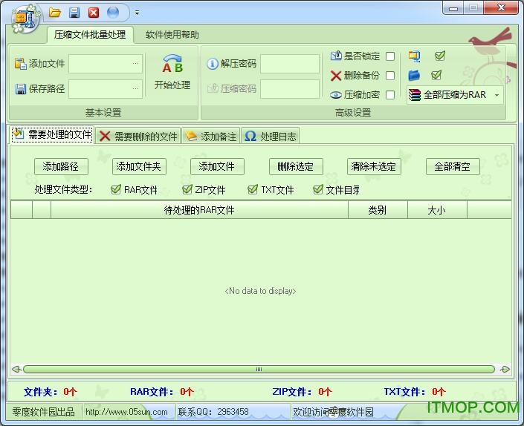Click the 解压密码 info icon
This screenshot has width=524, height=426.
coord(213,64)
